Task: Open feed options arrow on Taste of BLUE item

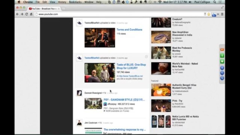Action: click(146, 57)
